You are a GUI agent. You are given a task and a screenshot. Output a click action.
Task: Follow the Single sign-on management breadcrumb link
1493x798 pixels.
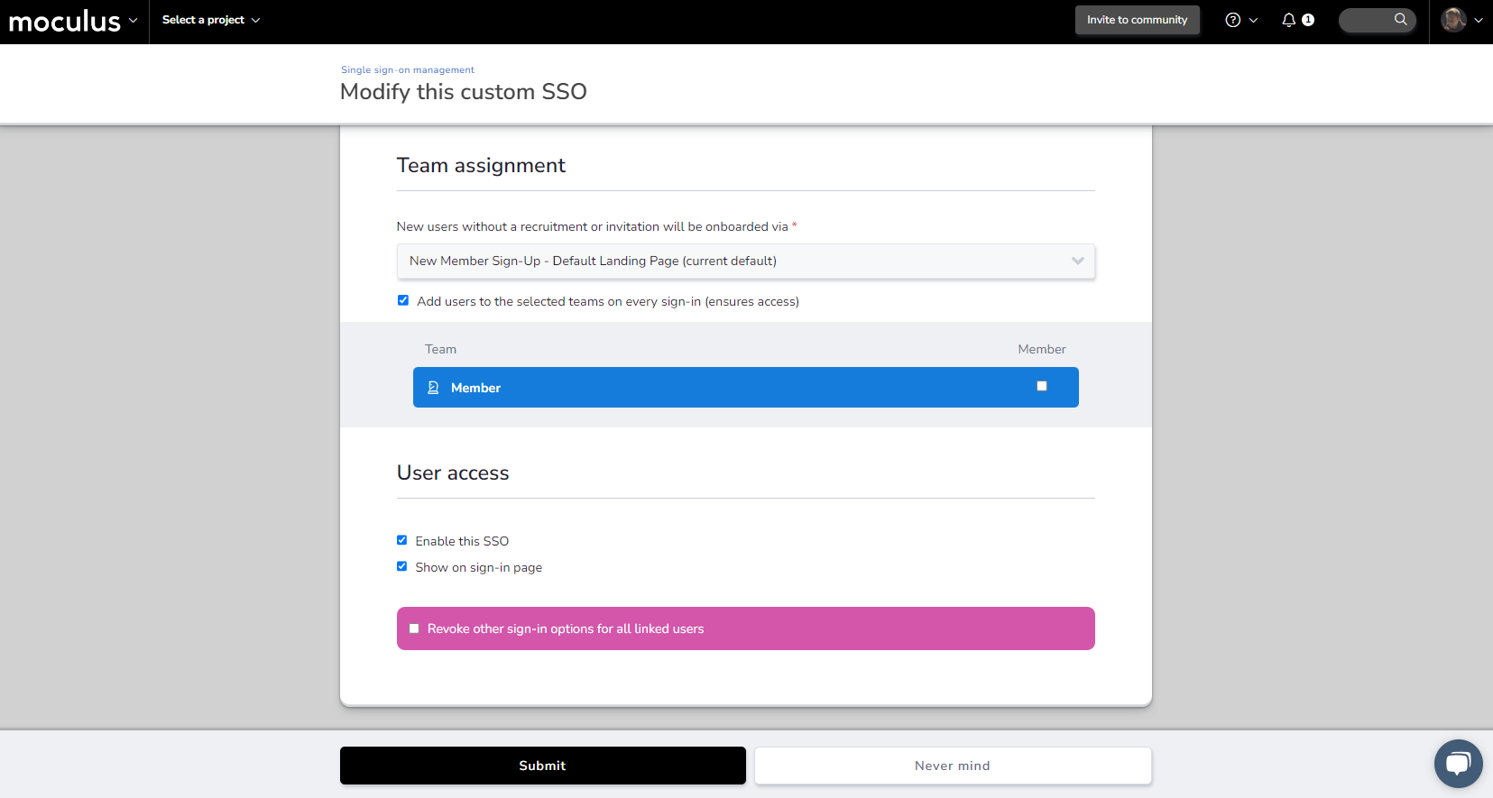407,69
